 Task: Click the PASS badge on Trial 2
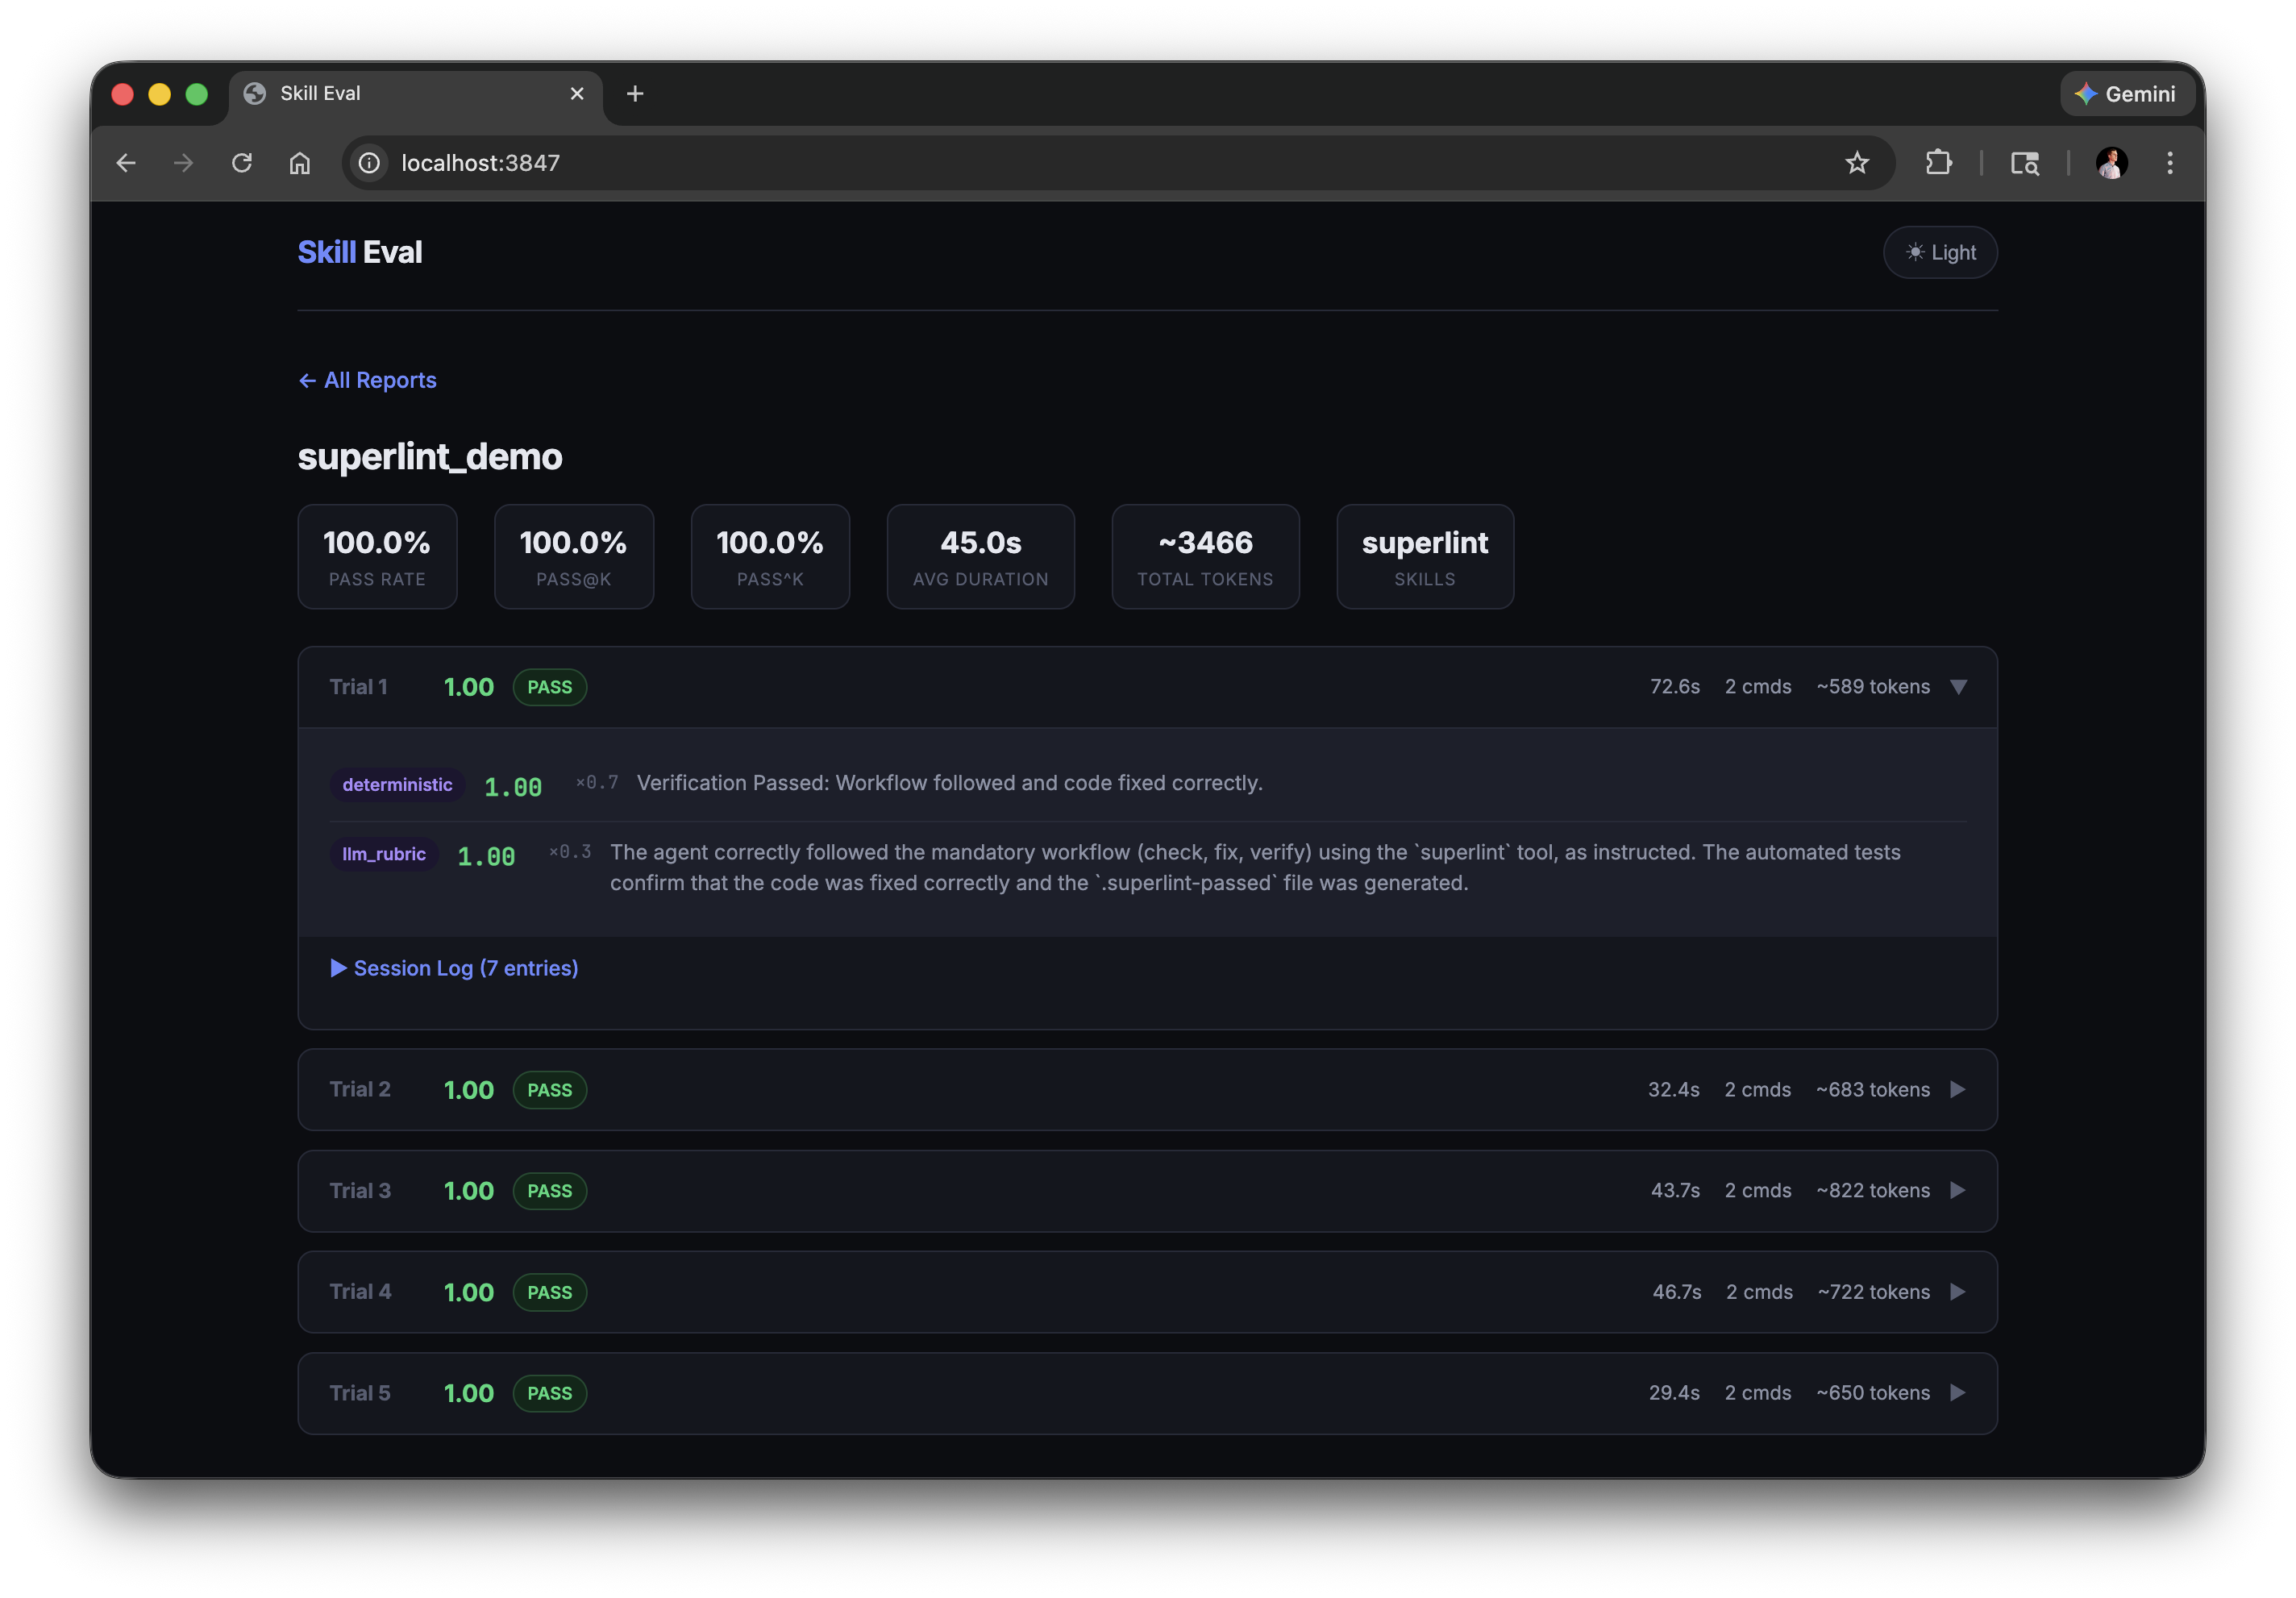point(549,1090)
